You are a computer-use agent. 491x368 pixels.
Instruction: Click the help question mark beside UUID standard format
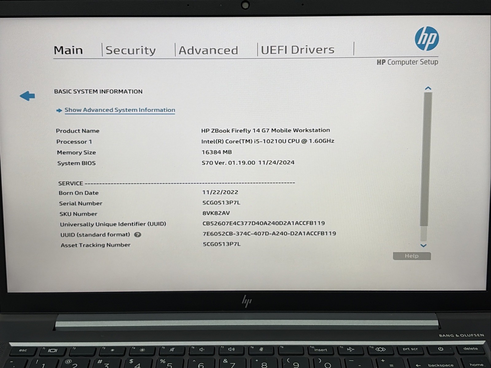138,234
